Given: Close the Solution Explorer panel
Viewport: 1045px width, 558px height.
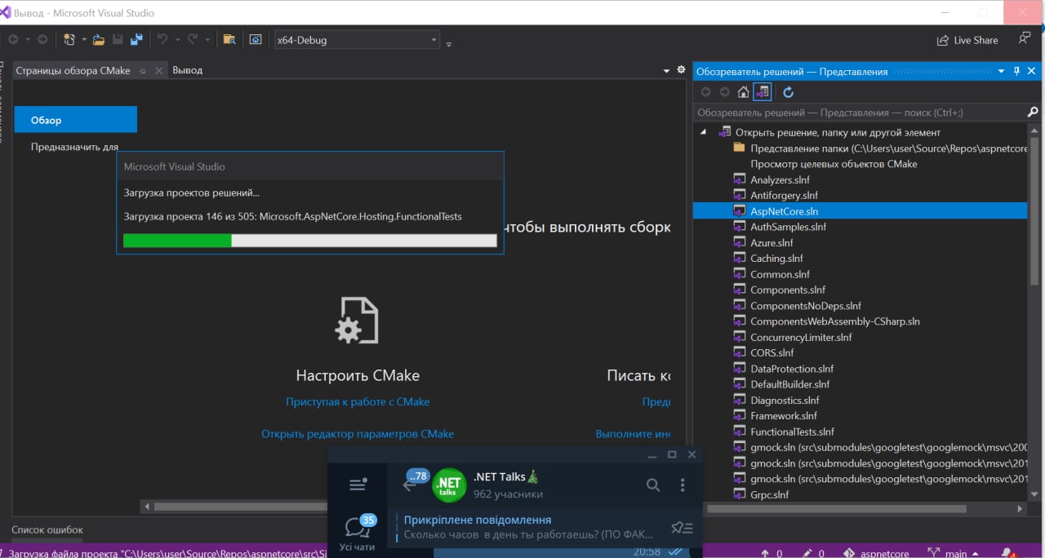Looking at the screenshot, I should (1032, 71).
